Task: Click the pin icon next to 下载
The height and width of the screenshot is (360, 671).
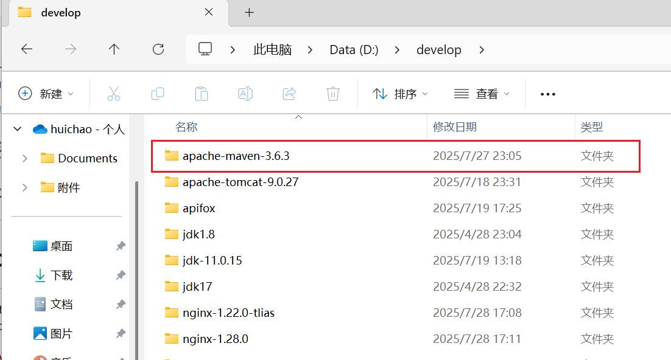Action: click(x=121, y=275)
